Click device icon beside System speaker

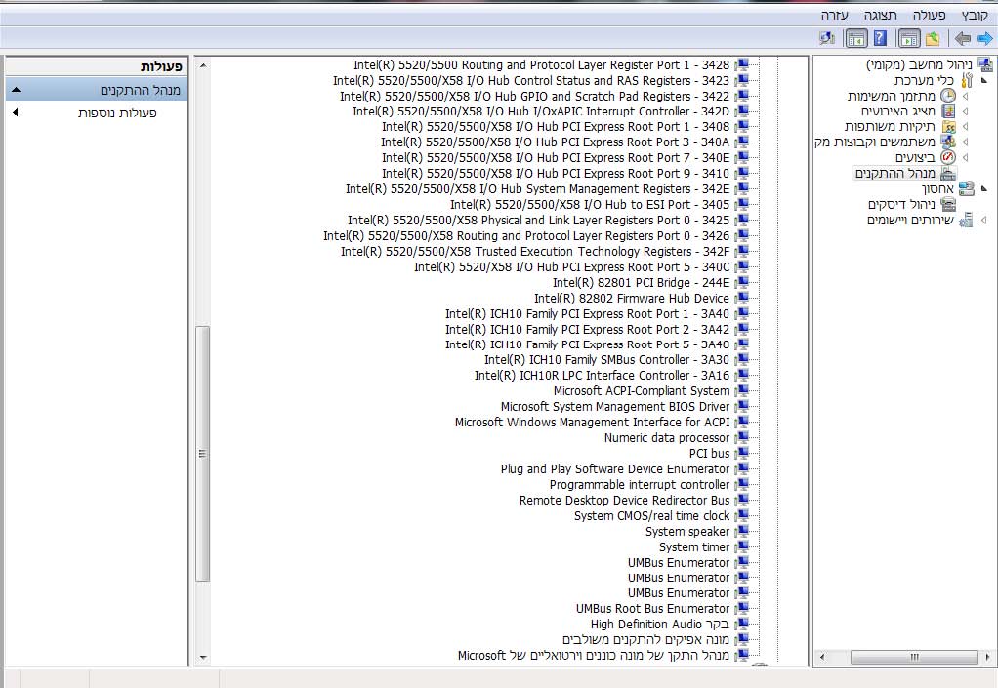click(x=741, y=532)
